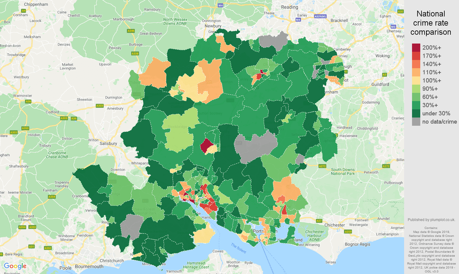Click the Published by plumplot.co.uk credit
Image resolution: width=459 pixels, height=274 pixels.
coord(431,220)
